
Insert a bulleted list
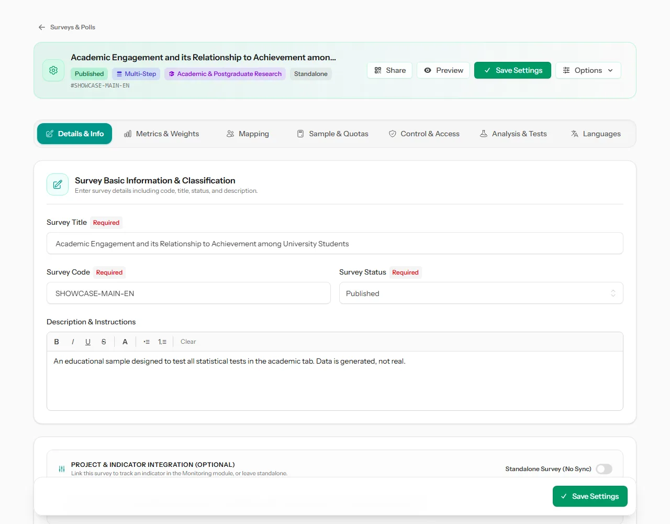147,342
